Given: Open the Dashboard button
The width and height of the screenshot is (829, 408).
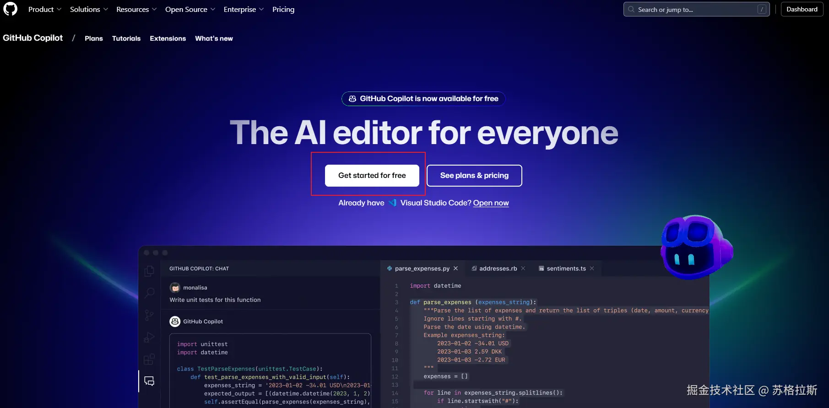Looking at the screenshot, I should coord(802,9).
